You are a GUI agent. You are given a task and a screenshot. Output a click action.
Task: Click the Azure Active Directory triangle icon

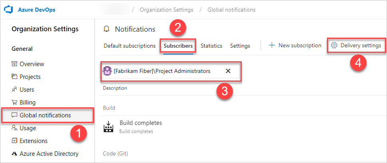(x=14, y=154)
